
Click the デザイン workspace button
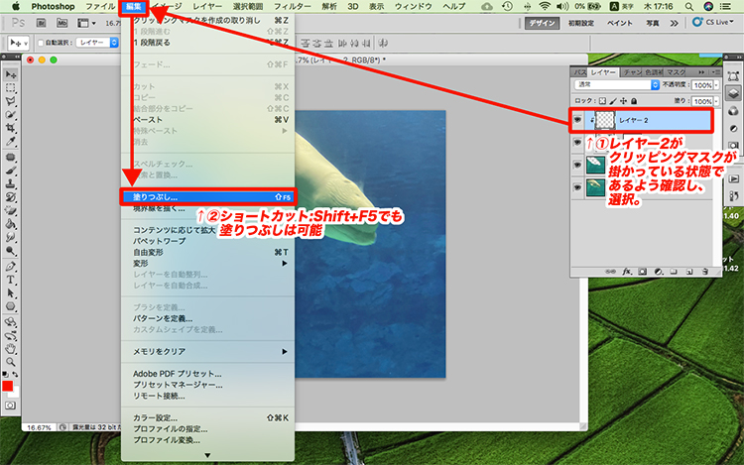pos(542,22)
